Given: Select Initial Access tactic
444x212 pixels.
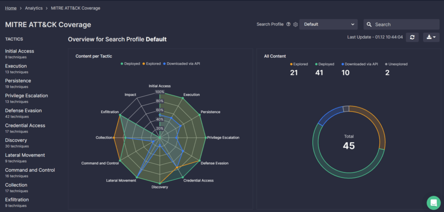Looking at the screenshot, I should click(19, 51).
